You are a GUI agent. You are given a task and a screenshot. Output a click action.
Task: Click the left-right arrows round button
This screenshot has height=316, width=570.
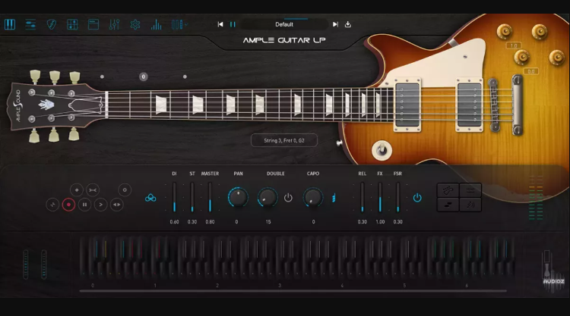(117, 205)
